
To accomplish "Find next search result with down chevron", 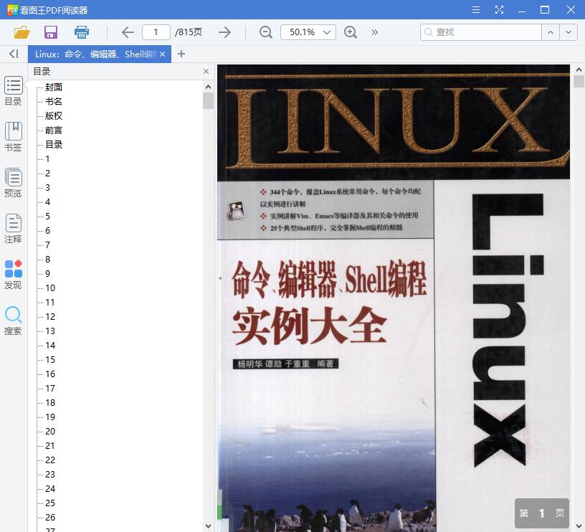I will click(x=569, y=32).
